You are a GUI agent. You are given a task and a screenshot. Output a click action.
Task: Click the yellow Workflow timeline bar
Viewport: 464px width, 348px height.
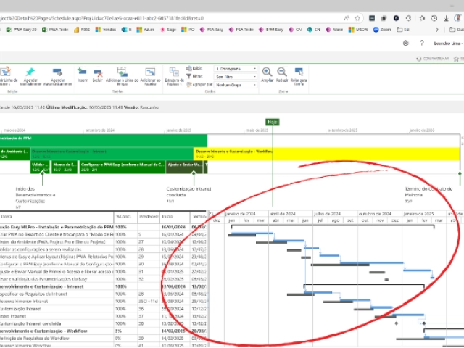[x=326, y=154]
